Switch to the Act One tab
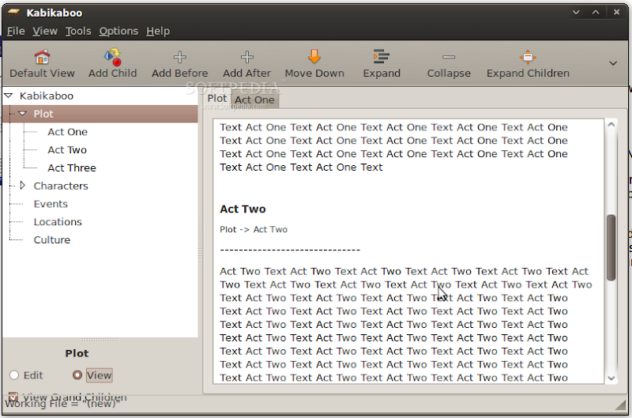This screenshot has width=632, height=418. point(254,100)
